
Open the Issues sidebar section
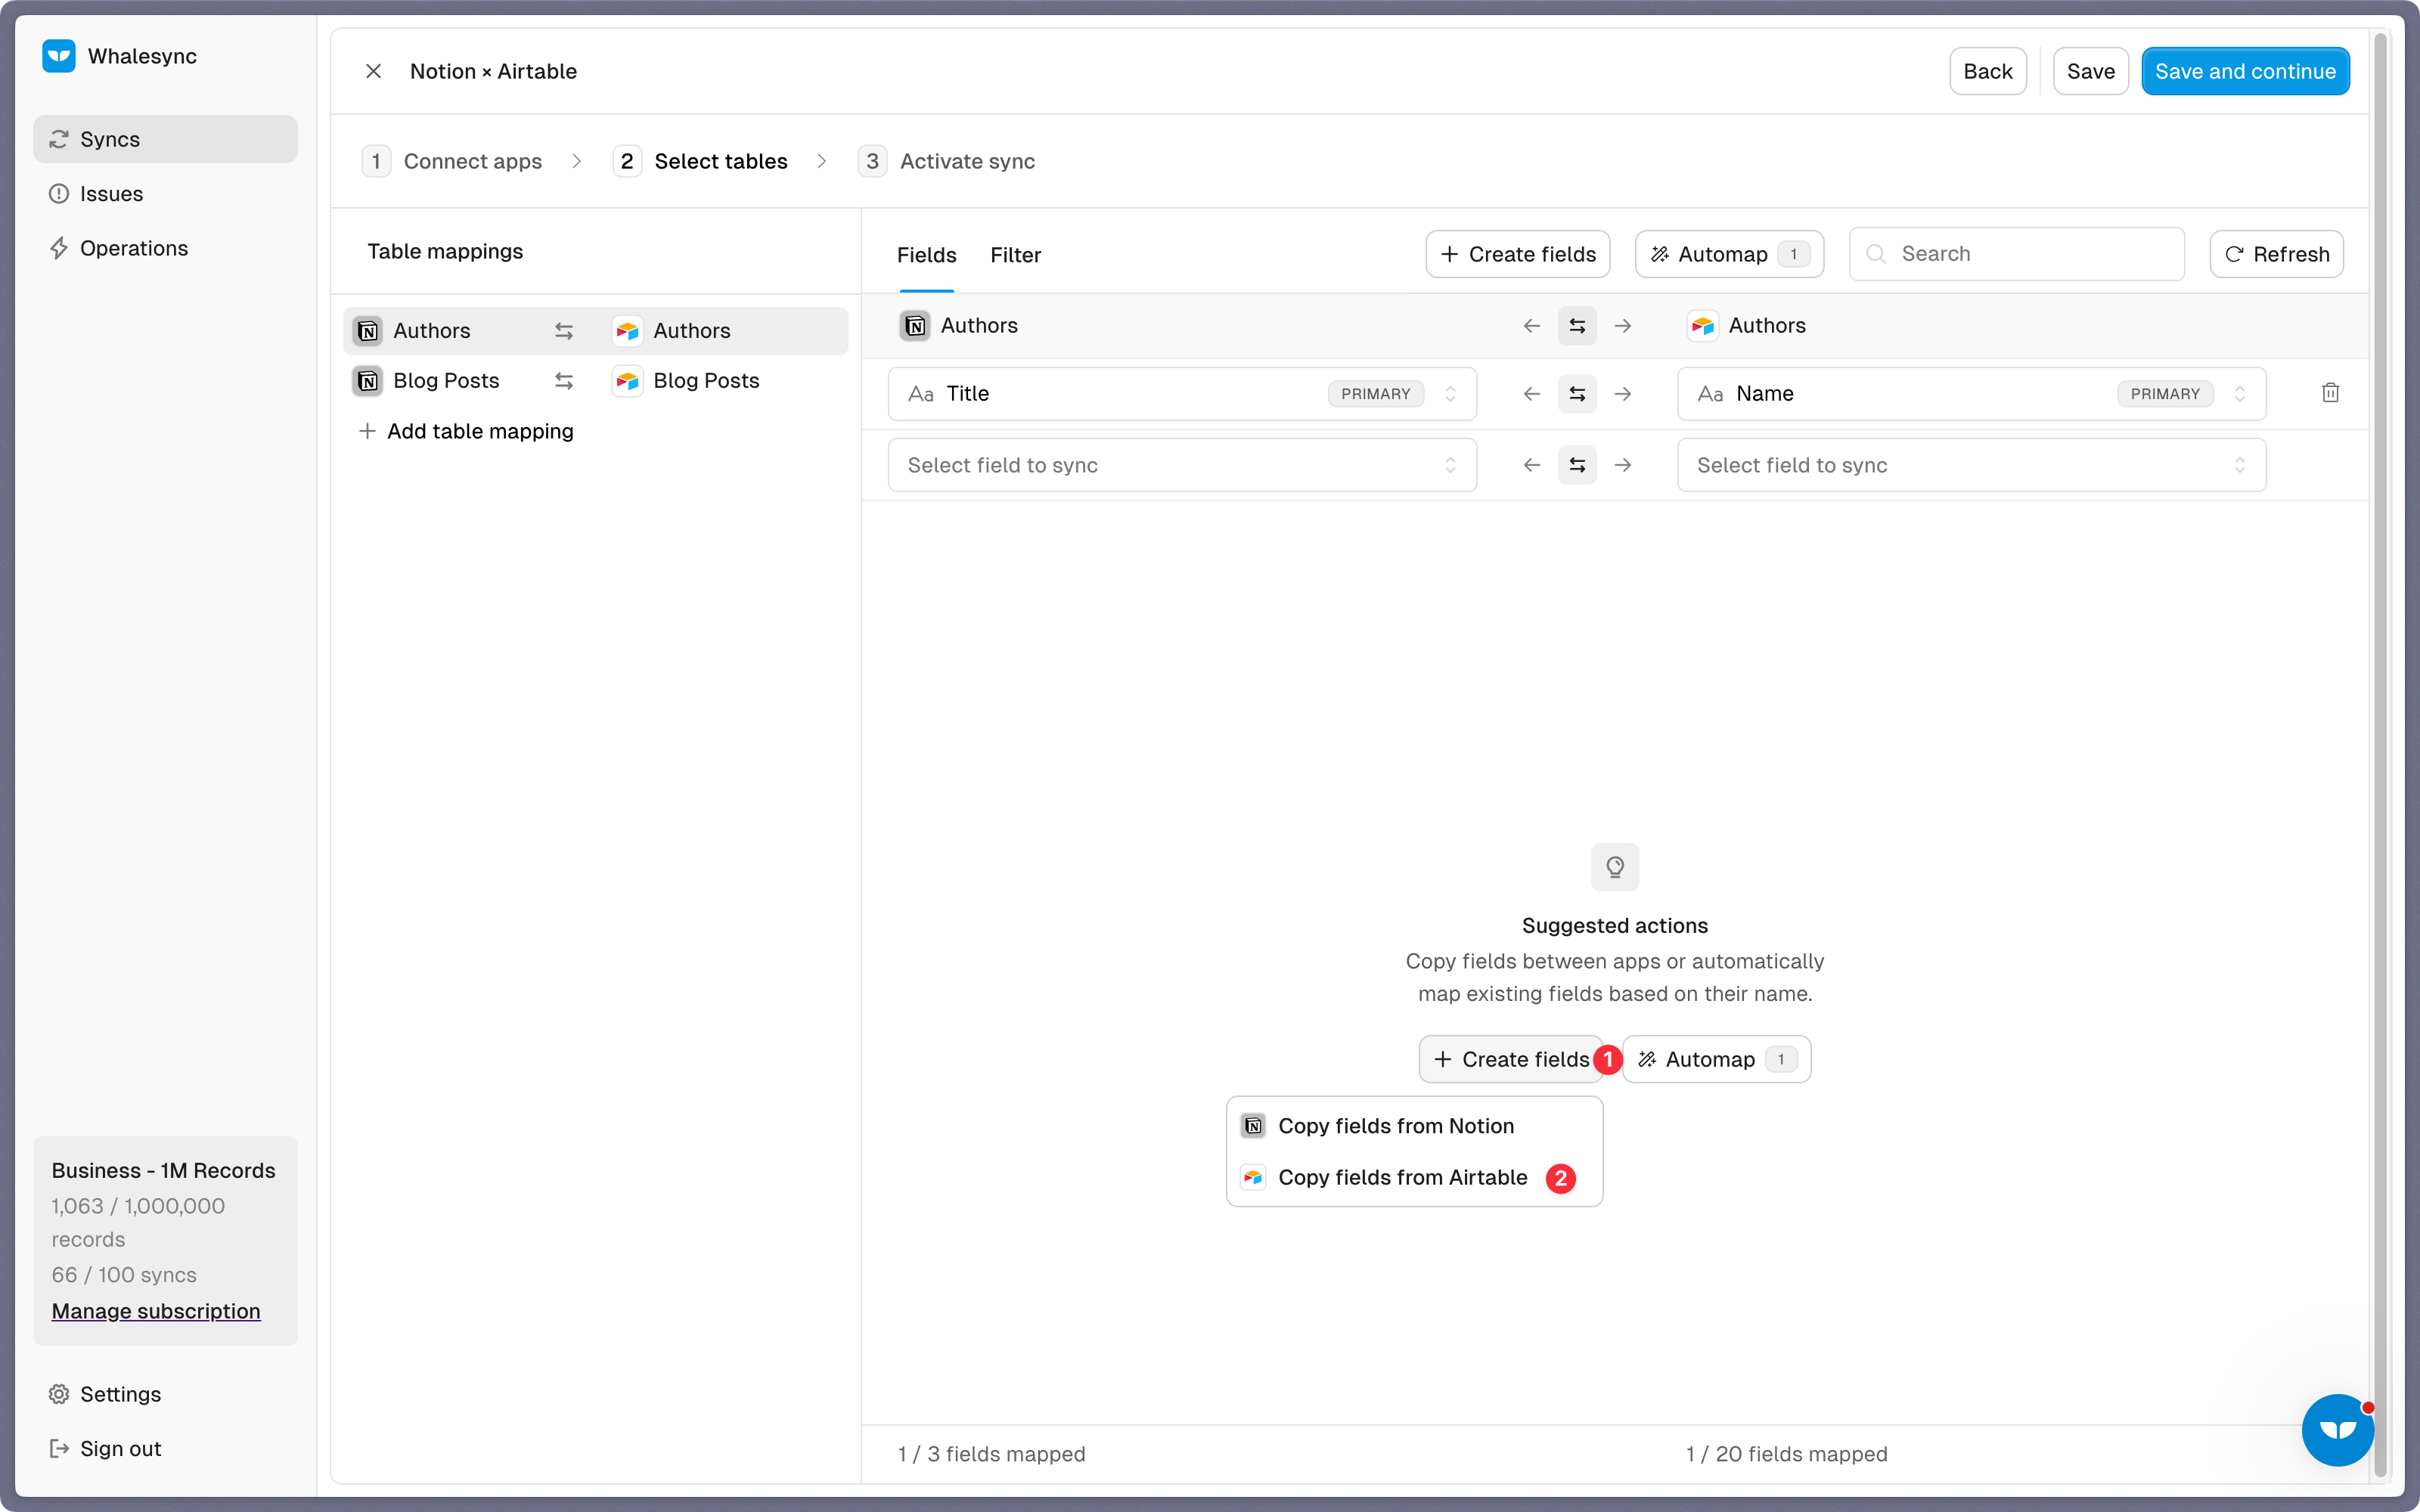click(165, 194)
